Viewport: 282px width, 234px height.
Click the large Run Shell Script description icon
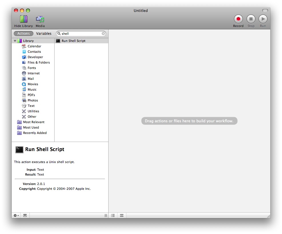[x=19, y=150]
